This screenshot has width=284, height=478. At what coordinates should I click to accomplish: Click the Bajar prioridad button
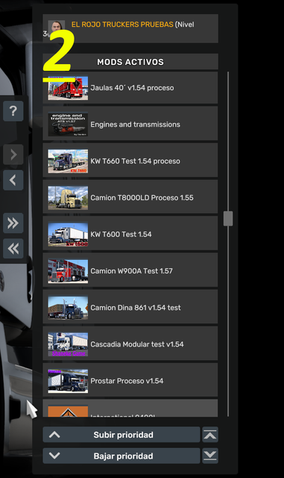[x=122, y=456]
